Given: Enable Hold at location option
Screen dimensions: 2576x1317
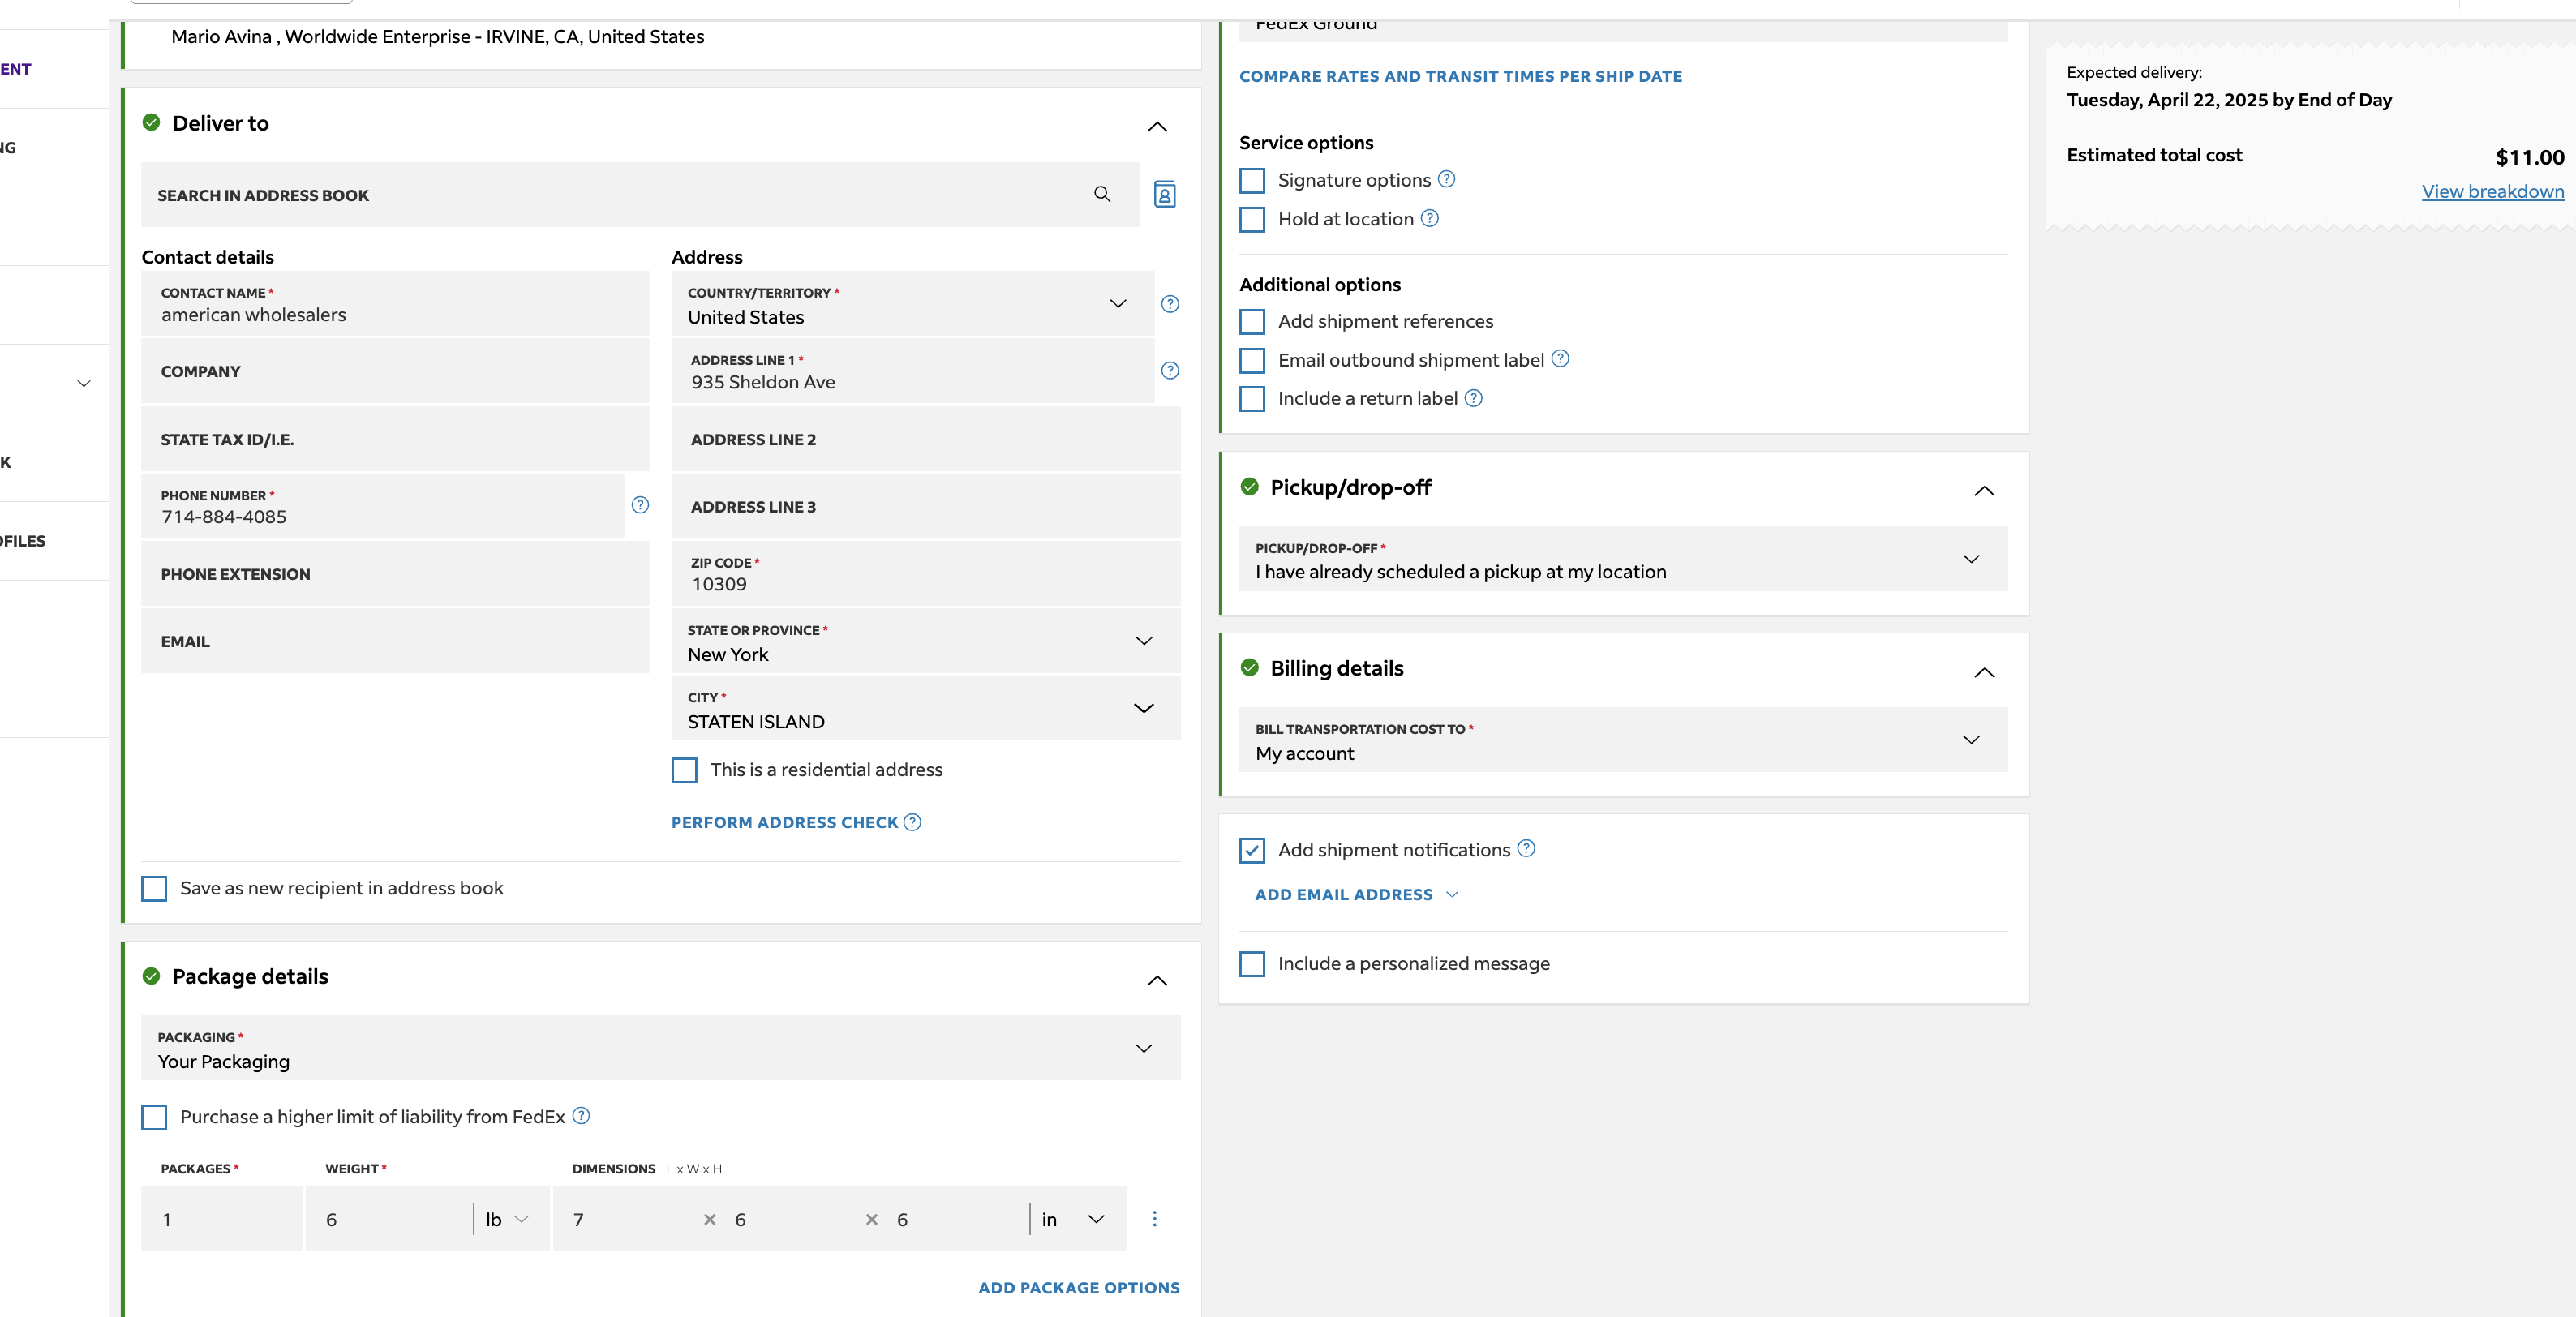Looking at the screenshot, I should (x=1252, y=219).
